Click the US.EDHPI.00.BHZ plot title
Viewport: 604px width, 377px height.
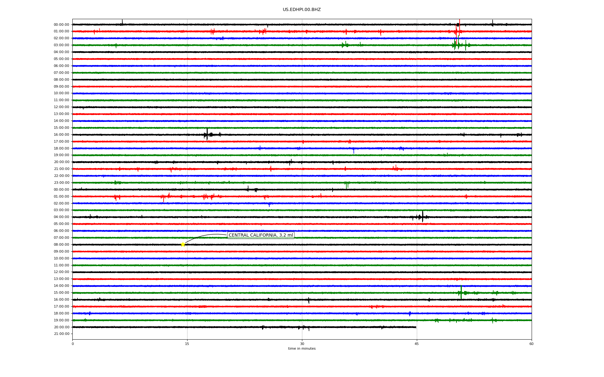[x=301, y=10]
